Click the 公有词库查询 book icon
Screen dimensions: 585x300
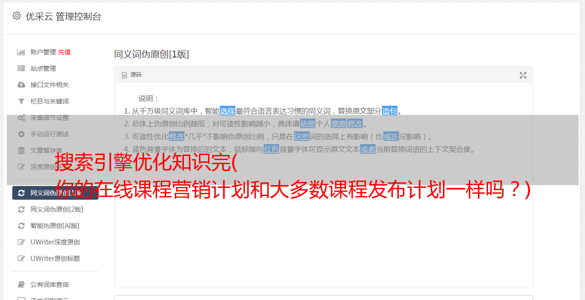point(21,284)
